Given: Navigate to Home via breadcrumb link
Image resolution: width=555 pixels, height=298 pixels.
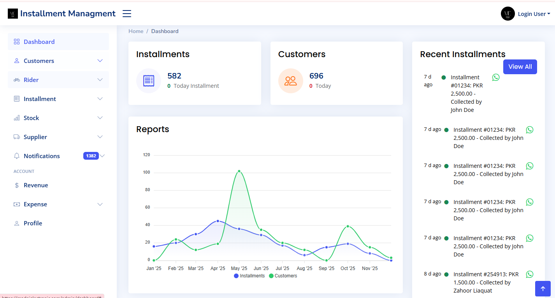Looking at the screenshot, I should (136, 31).
